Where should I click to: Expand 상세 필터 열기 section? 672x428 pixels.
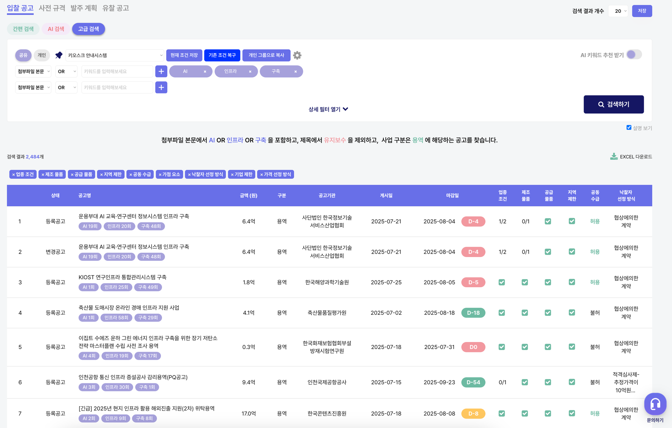click(x=328, y=109)
